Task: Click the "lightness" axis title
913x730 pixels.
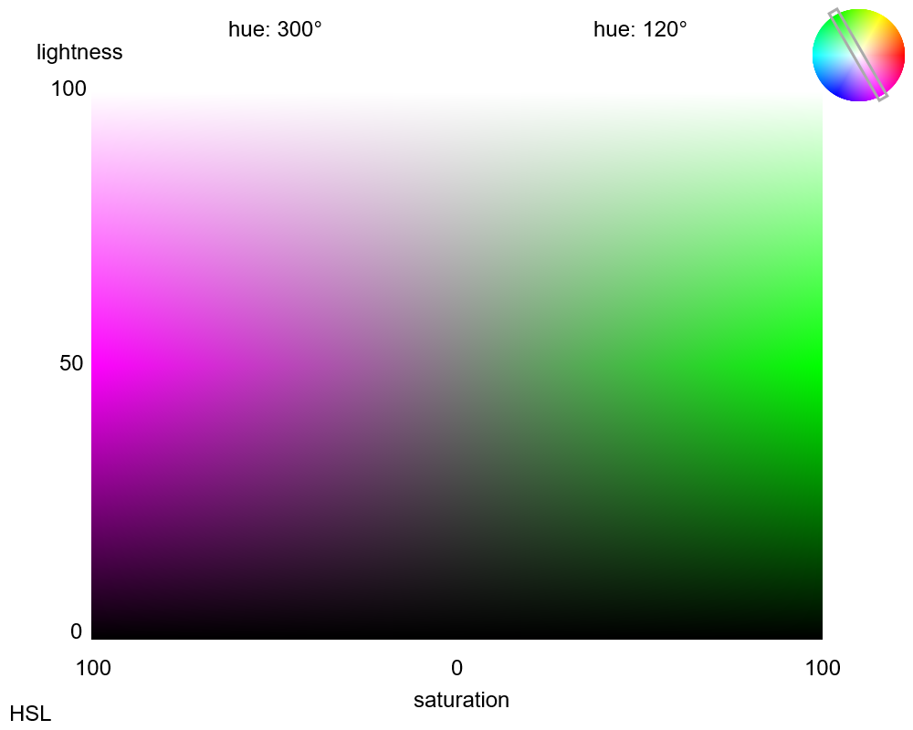Action: [79, 52]
